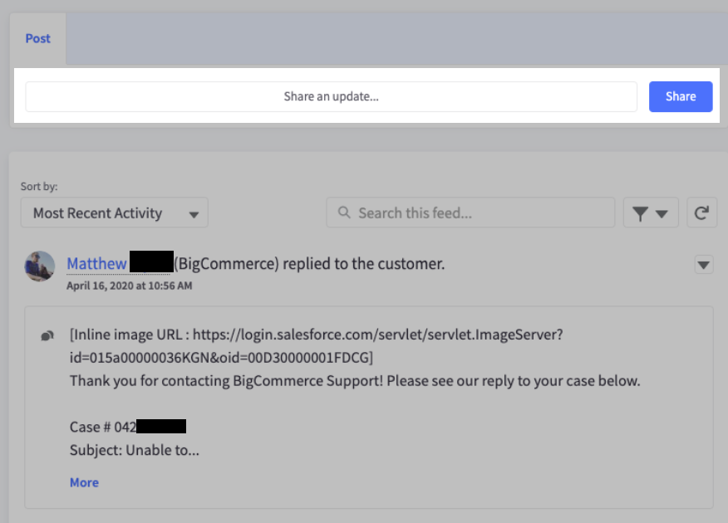Click the reply bubble icon in post
This screenshot has height=523, width=728.
47,335
